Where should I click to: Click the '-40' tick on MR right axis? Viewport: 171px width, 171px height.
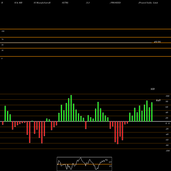point(167,134)
